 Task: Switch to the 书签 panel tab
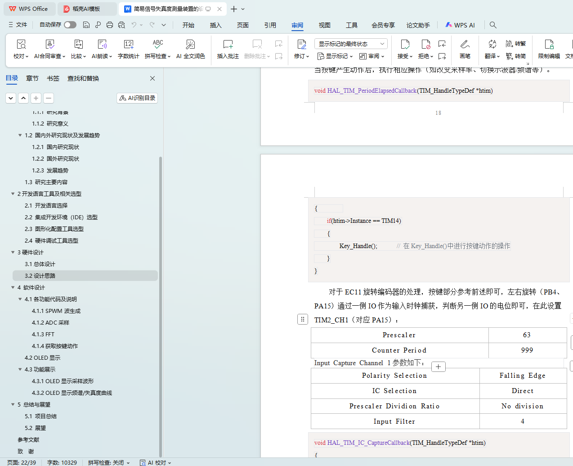click(x=53, y=78)
